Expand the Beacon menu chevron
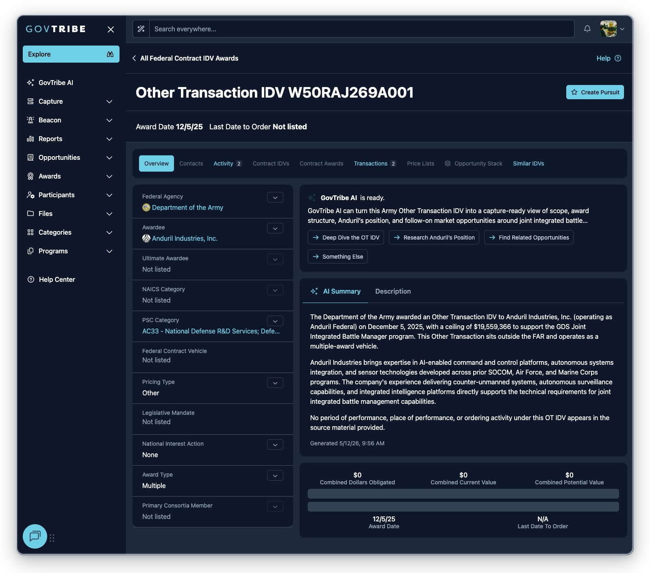This screenshot has width=650, height=573. [x=109, y=120]
